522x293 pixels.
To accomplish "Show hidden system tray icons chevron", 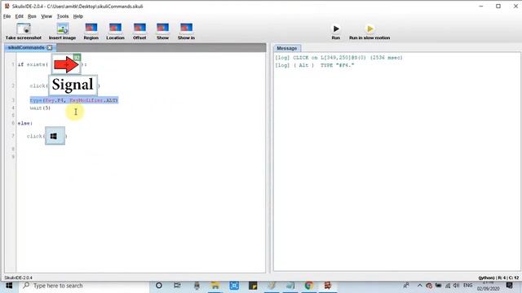I will point(419,286).
